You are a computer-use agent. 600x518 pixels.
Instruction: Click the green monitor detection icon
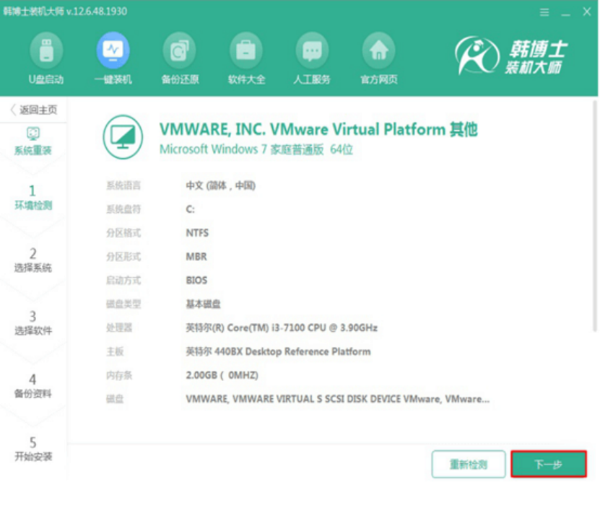pos(123,136)
